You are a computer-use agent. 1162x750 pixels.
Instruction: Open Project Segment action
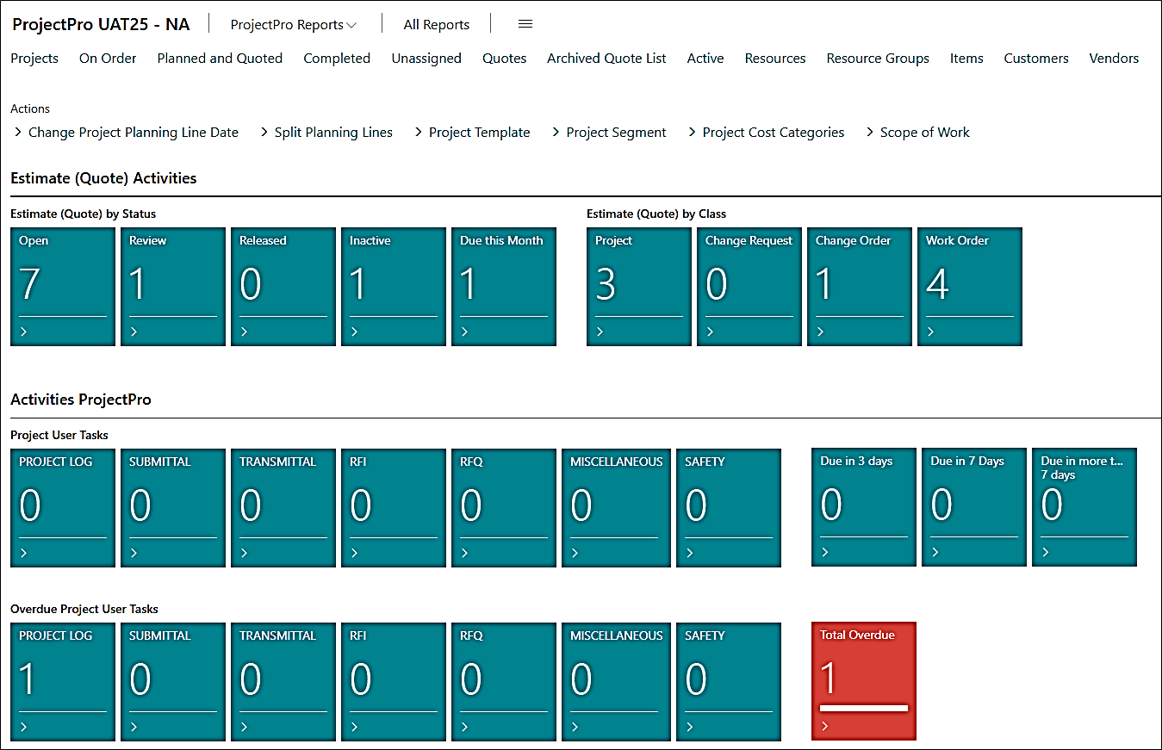[x=609, y=133]
